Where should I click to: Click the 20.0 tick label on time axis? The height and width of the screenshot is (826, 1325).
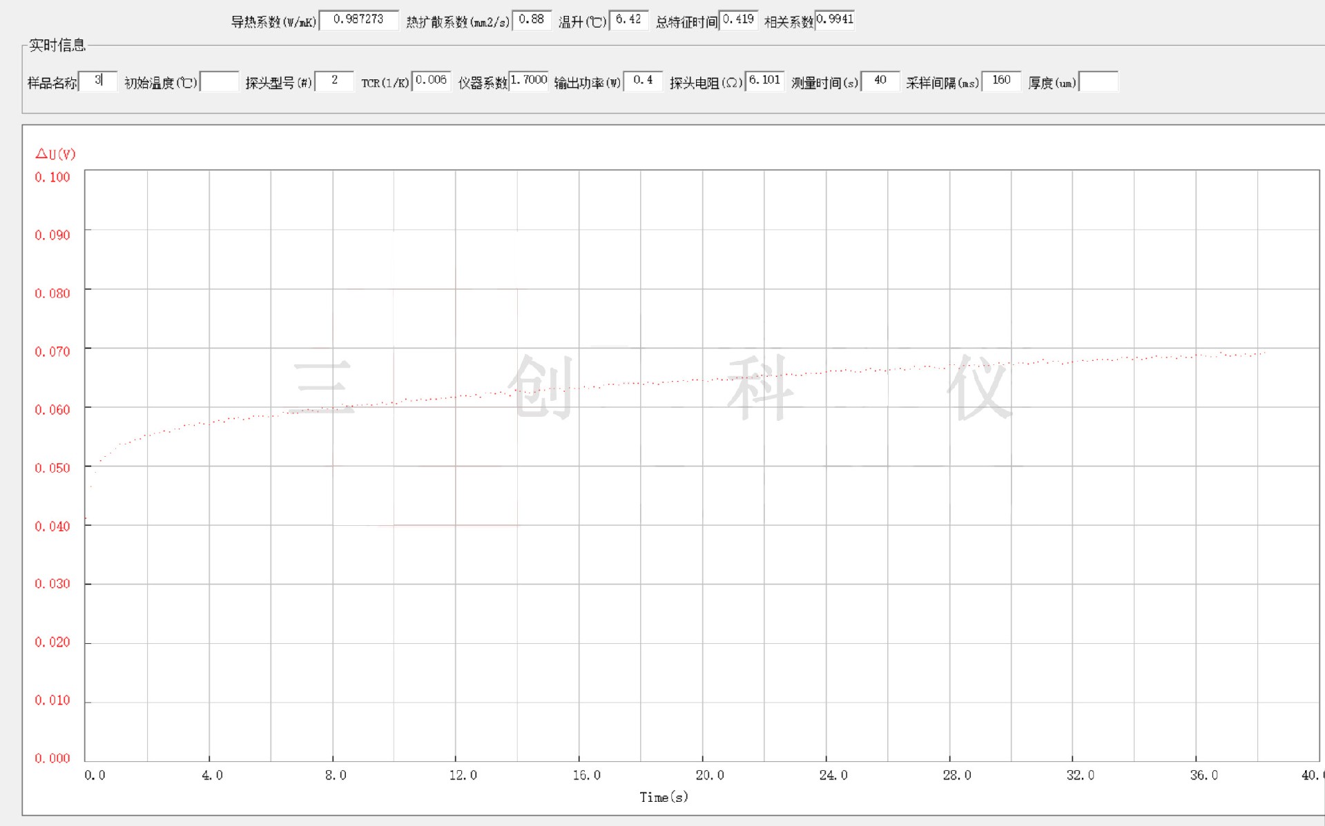[x=710, y=775]
